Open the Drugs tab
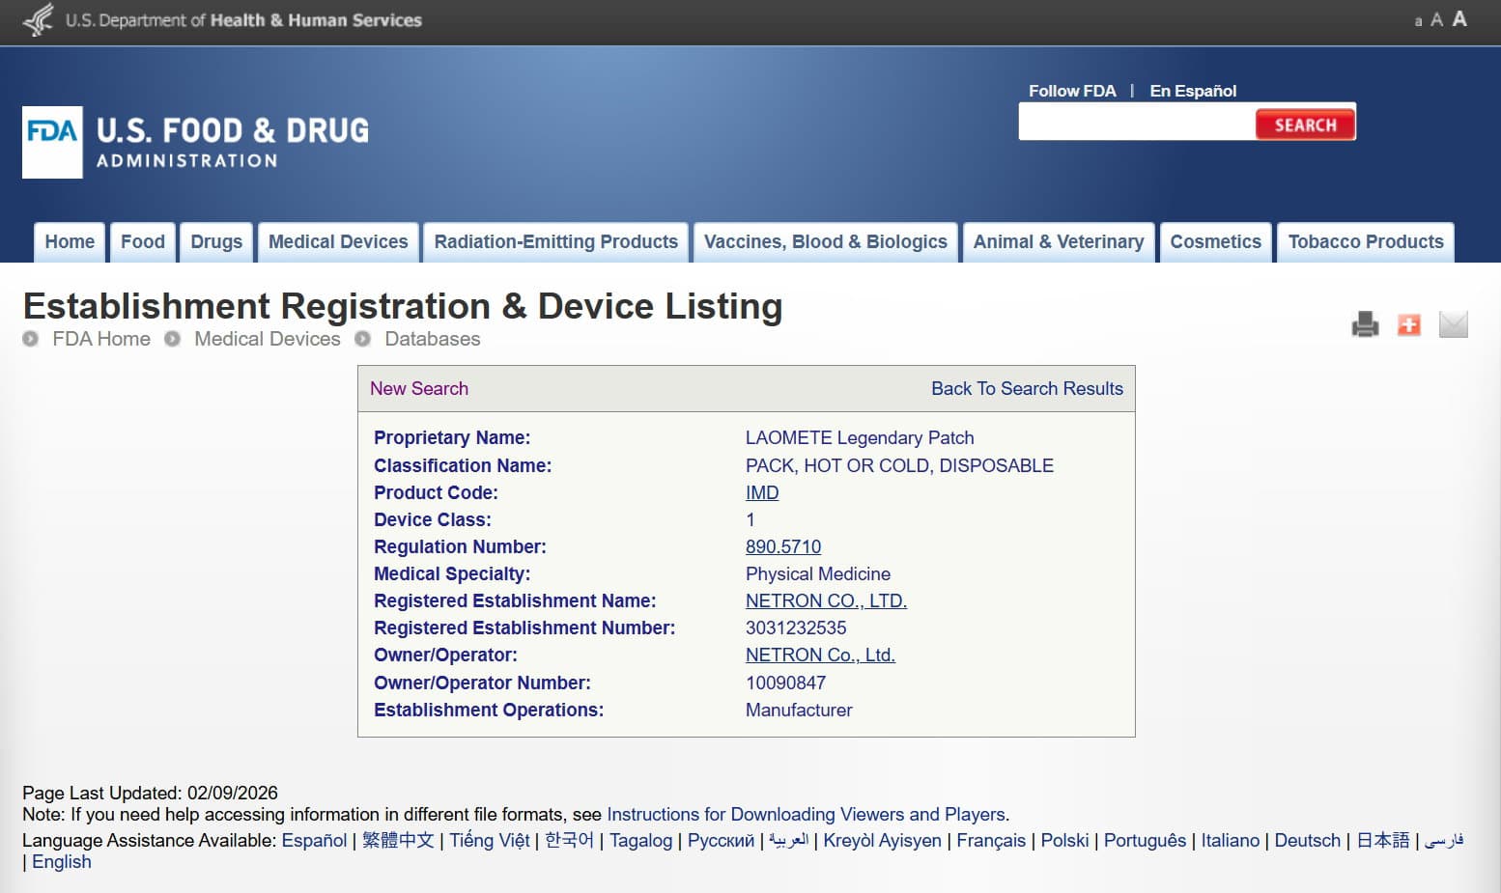Screen dimensions: 1501x893 tap(216, 242)
